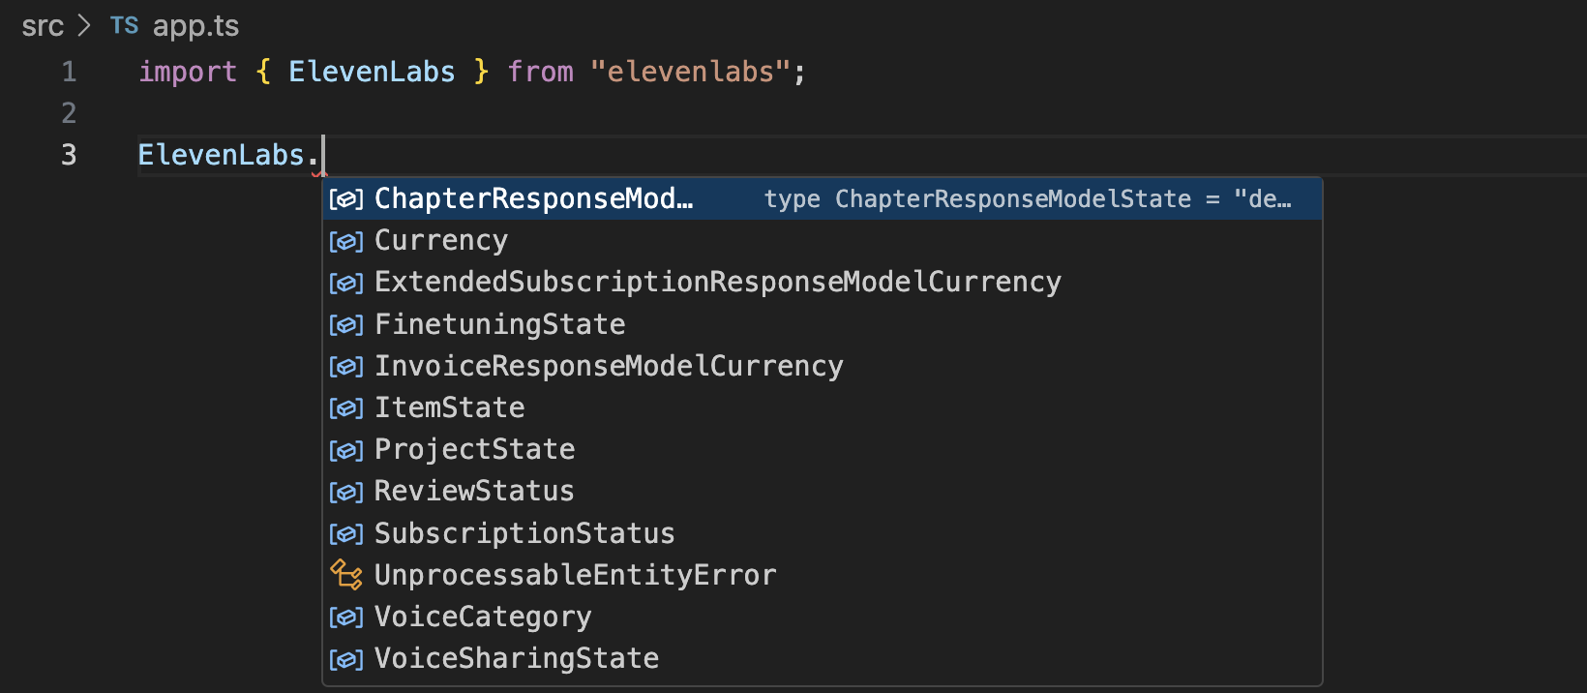This screenshot has width=1587, height=693.
Task: Click line number 2 in gutter
Action: point(69,113)
